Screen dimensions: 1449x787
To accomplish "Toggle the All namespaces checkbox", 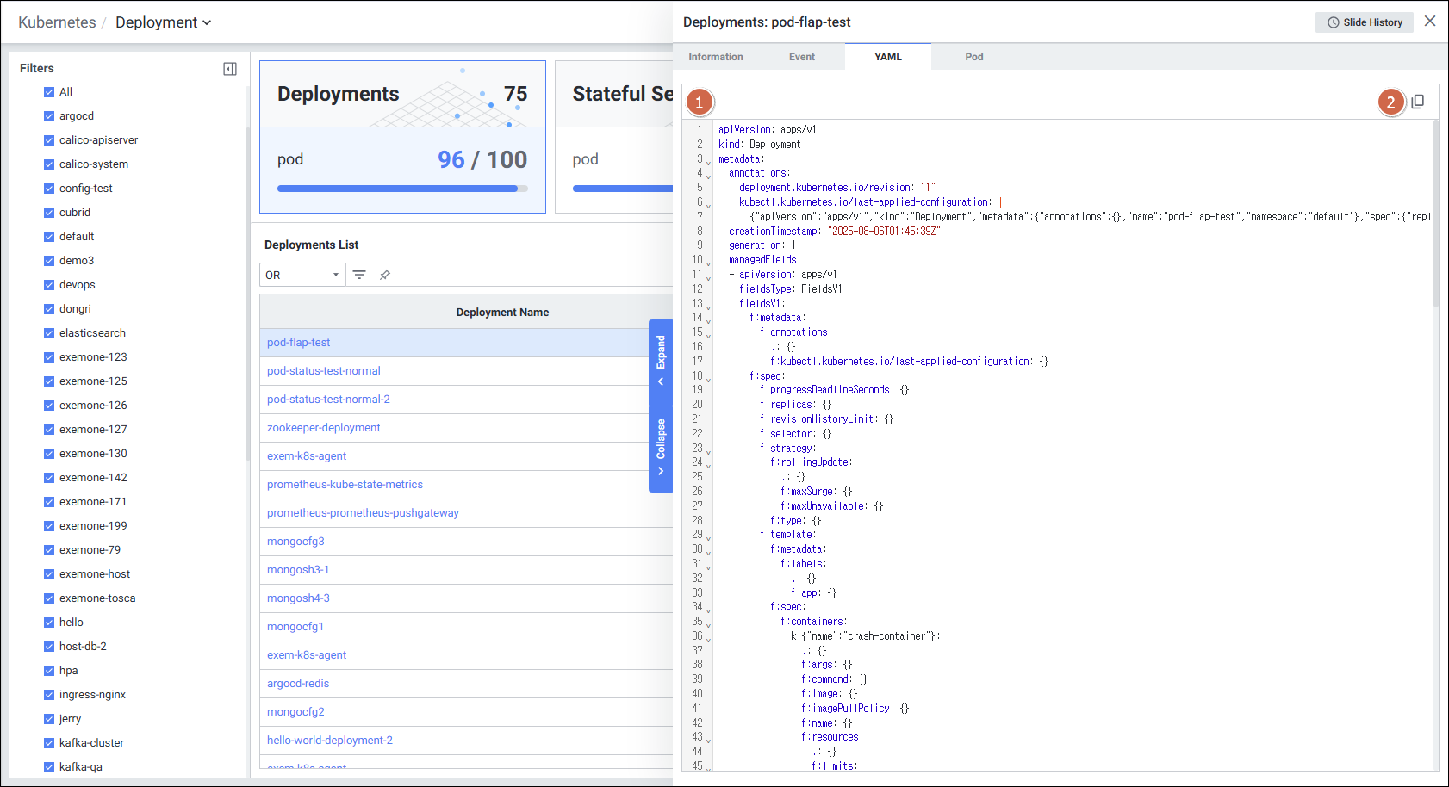I will (49, 92).
